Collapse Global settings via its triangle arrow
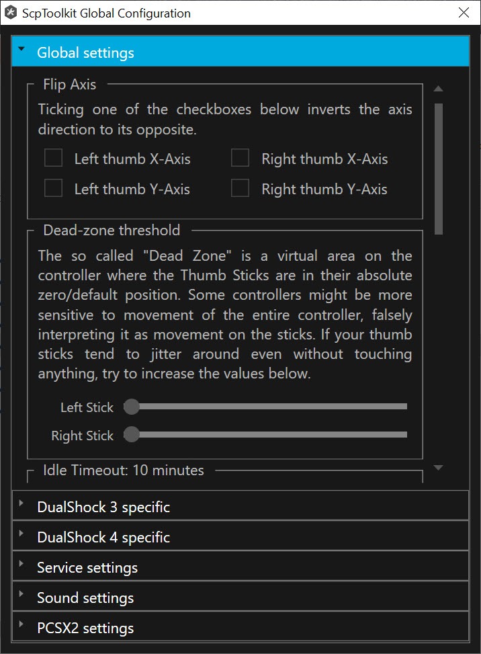This screenshot has width=481, height=654. [21, 49]
